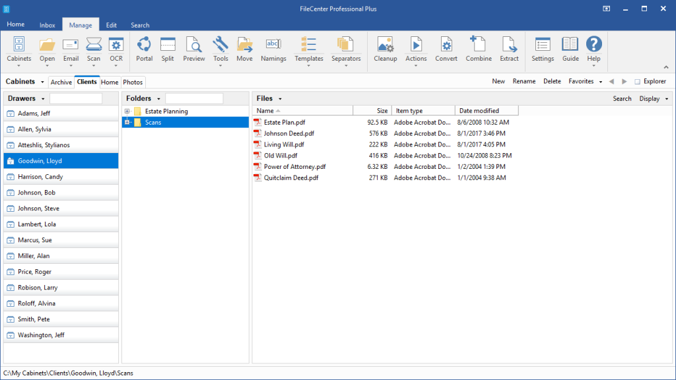
Task: Click the Folders filter input field
Action: click(194, 99)
